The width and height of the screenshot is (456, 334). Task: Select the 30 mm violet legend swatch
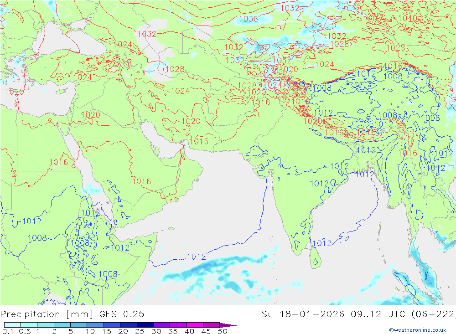[x=161, y=325]
